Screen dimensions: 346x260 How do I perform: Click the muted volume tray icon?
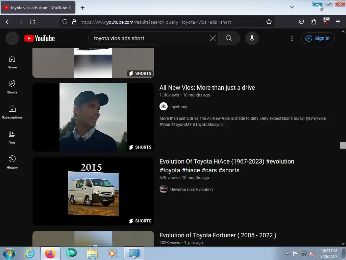tap(312, 254)
